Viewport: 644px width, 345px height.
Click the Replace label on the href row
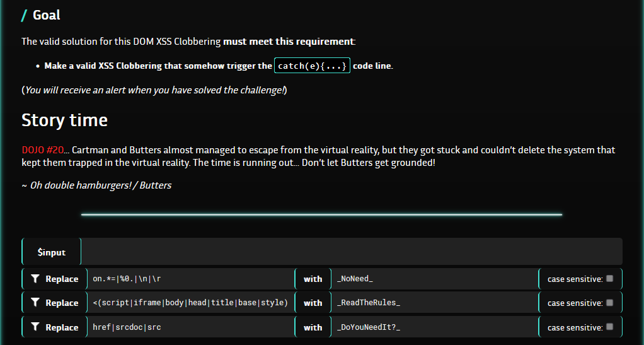pos(62,327)
